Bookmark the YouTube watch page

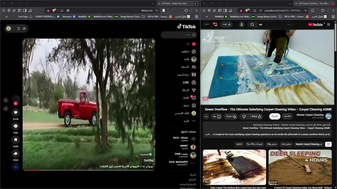313,10
